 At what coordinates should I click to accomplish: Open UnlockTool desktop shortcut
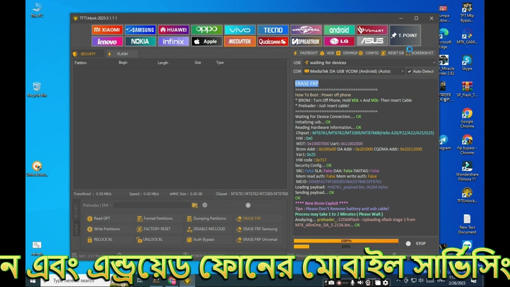click(x=37, y=169)
